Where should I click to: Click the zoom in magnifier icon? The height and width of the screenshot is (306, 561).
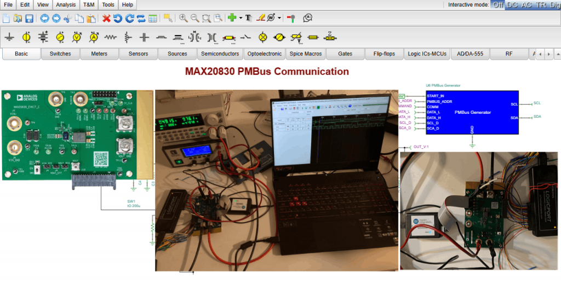click(x=183, y=18)
